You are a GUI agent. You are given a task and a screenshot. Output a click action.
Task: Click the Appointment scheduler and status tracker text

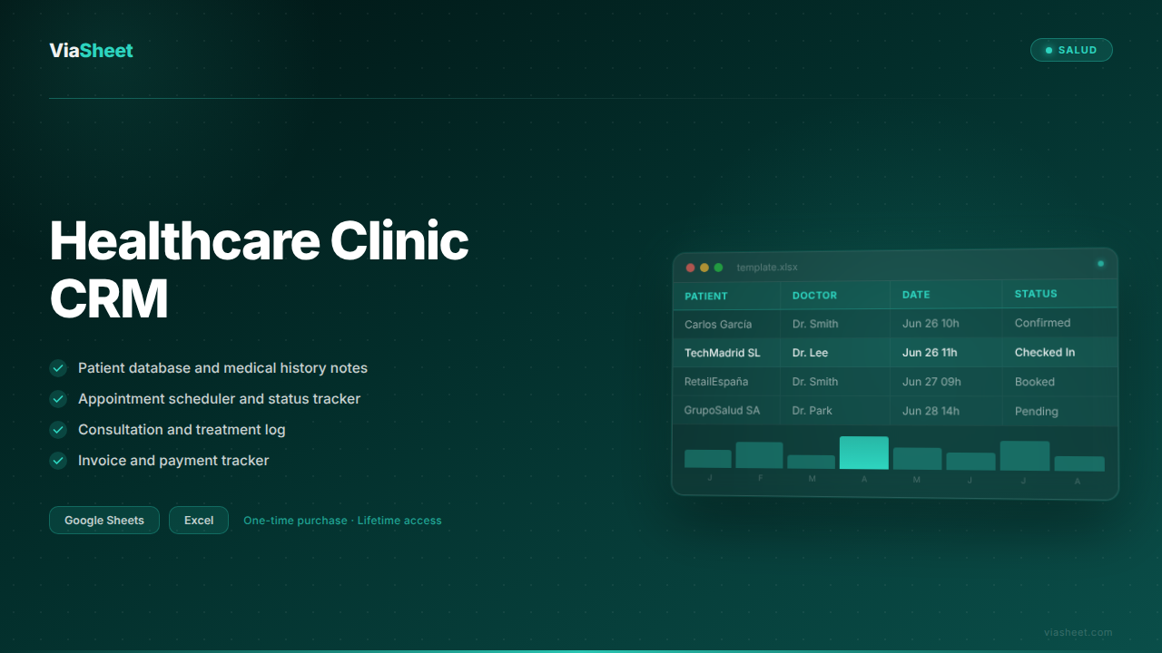(219, 399)
